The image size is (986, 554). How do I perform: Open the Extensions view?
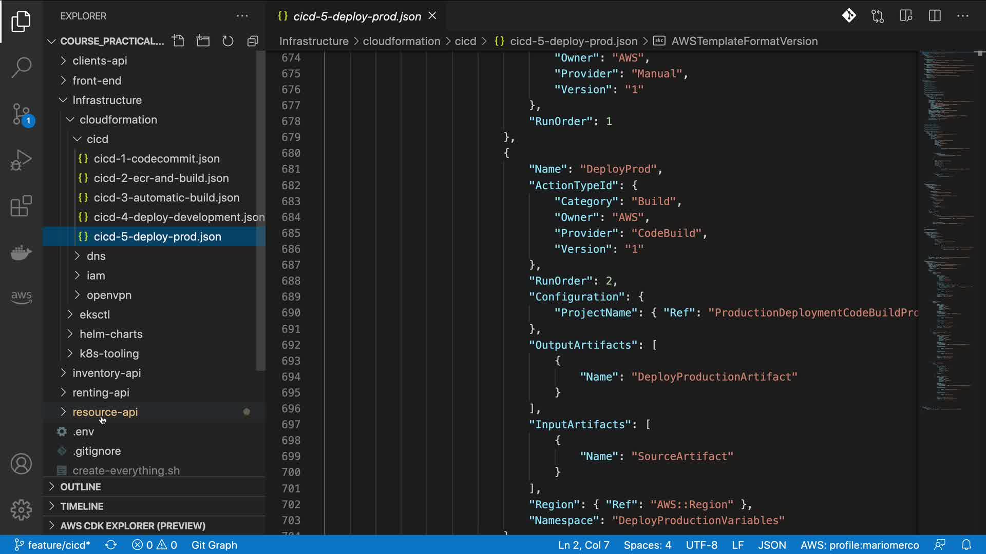pyautogui.click(x=21, y=206)
